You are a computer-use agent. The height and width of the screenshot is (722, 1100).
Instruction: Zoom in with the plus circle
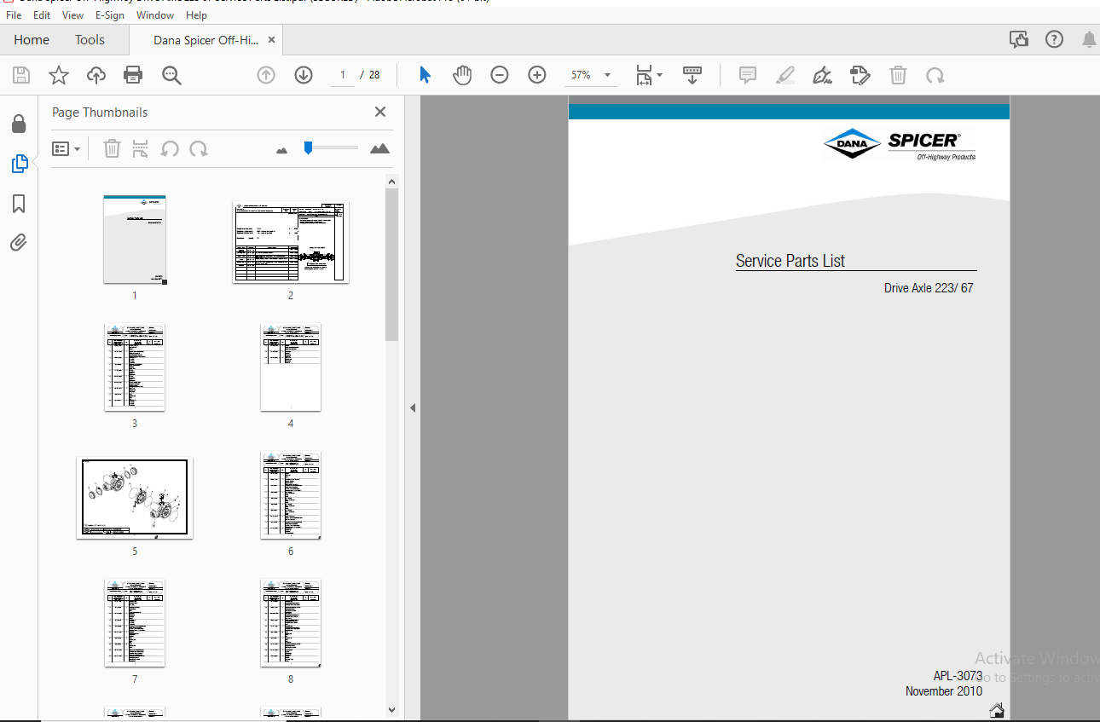click(537, 75)
